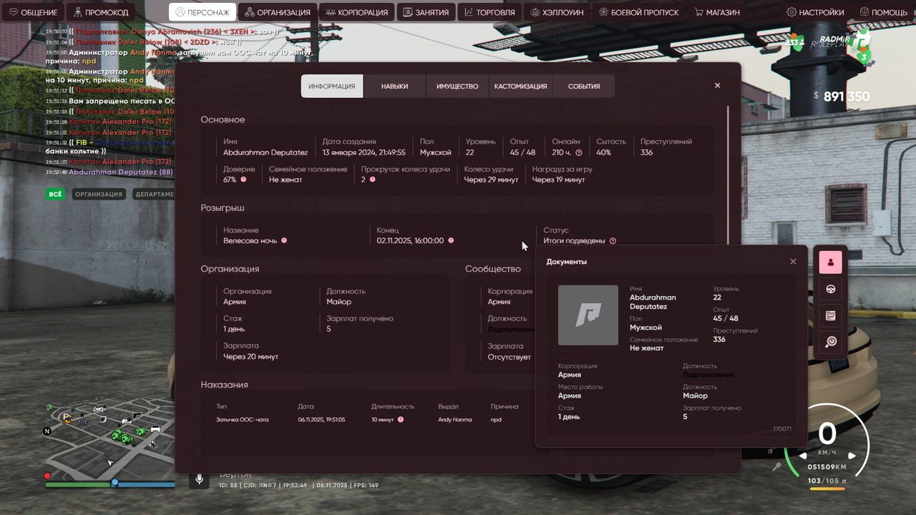Open the ИМУЩЕСТВО tab
Screen dimensions: 916x515
(457, 85)
